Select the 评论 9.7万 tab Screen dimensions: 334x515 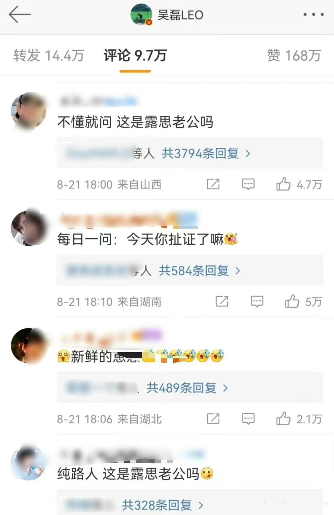pyautogui.click(x=135, y=56)
